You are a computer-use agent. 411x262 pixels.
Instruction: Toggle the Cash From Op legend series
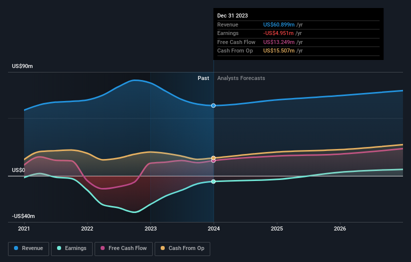[182, 248]
